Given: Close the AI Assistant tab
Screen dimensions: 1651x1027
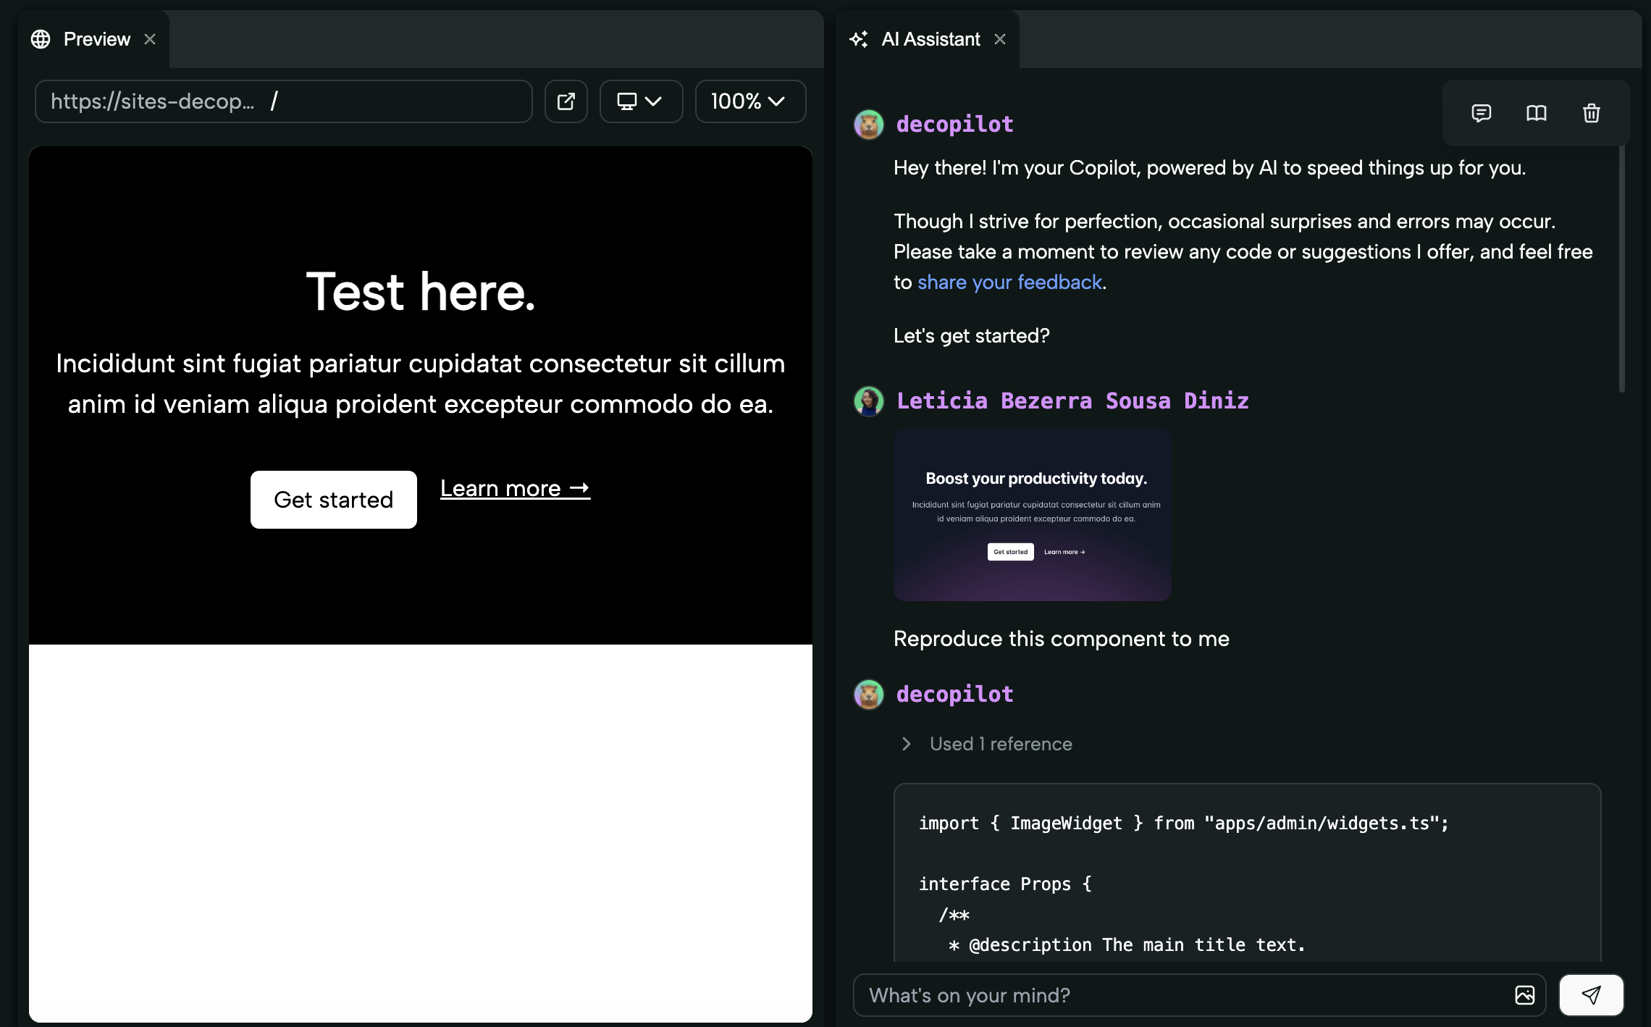Looking at the screenshot, I should [1000, 39].
